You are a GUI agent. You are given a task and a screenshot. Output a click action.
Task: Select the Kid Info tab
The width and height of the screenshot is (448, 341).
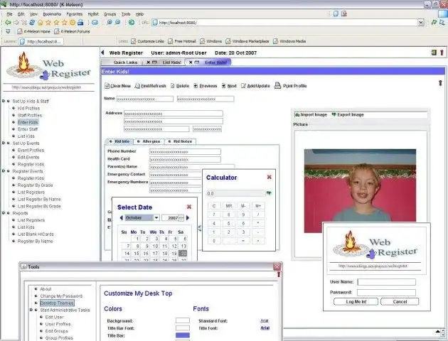click(x=119, y=141)
